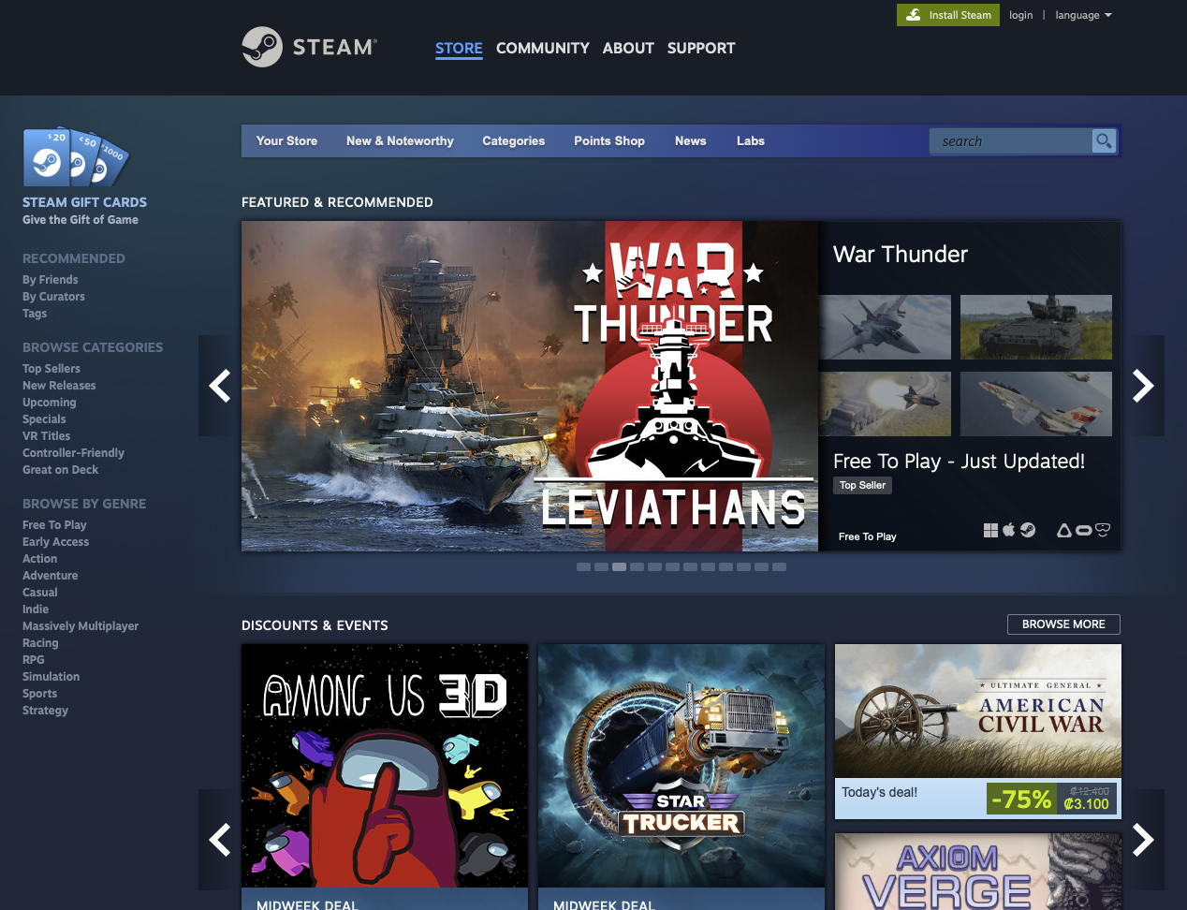Open Massively Multiplayer genre
Screen dimensions: 1187x910
tap(81, 626)
